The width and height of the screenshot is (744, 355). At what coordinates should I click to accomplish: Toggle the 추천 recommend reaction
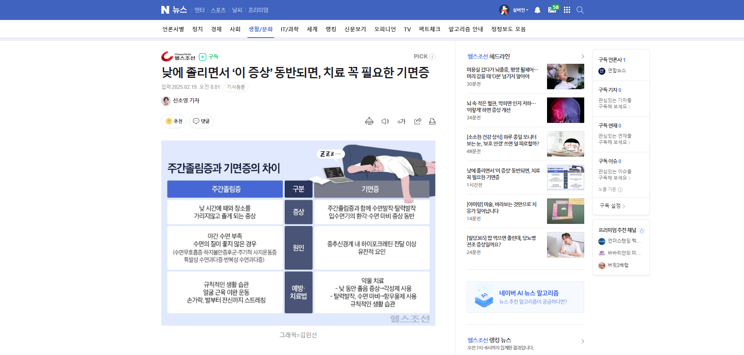(174, 121)
